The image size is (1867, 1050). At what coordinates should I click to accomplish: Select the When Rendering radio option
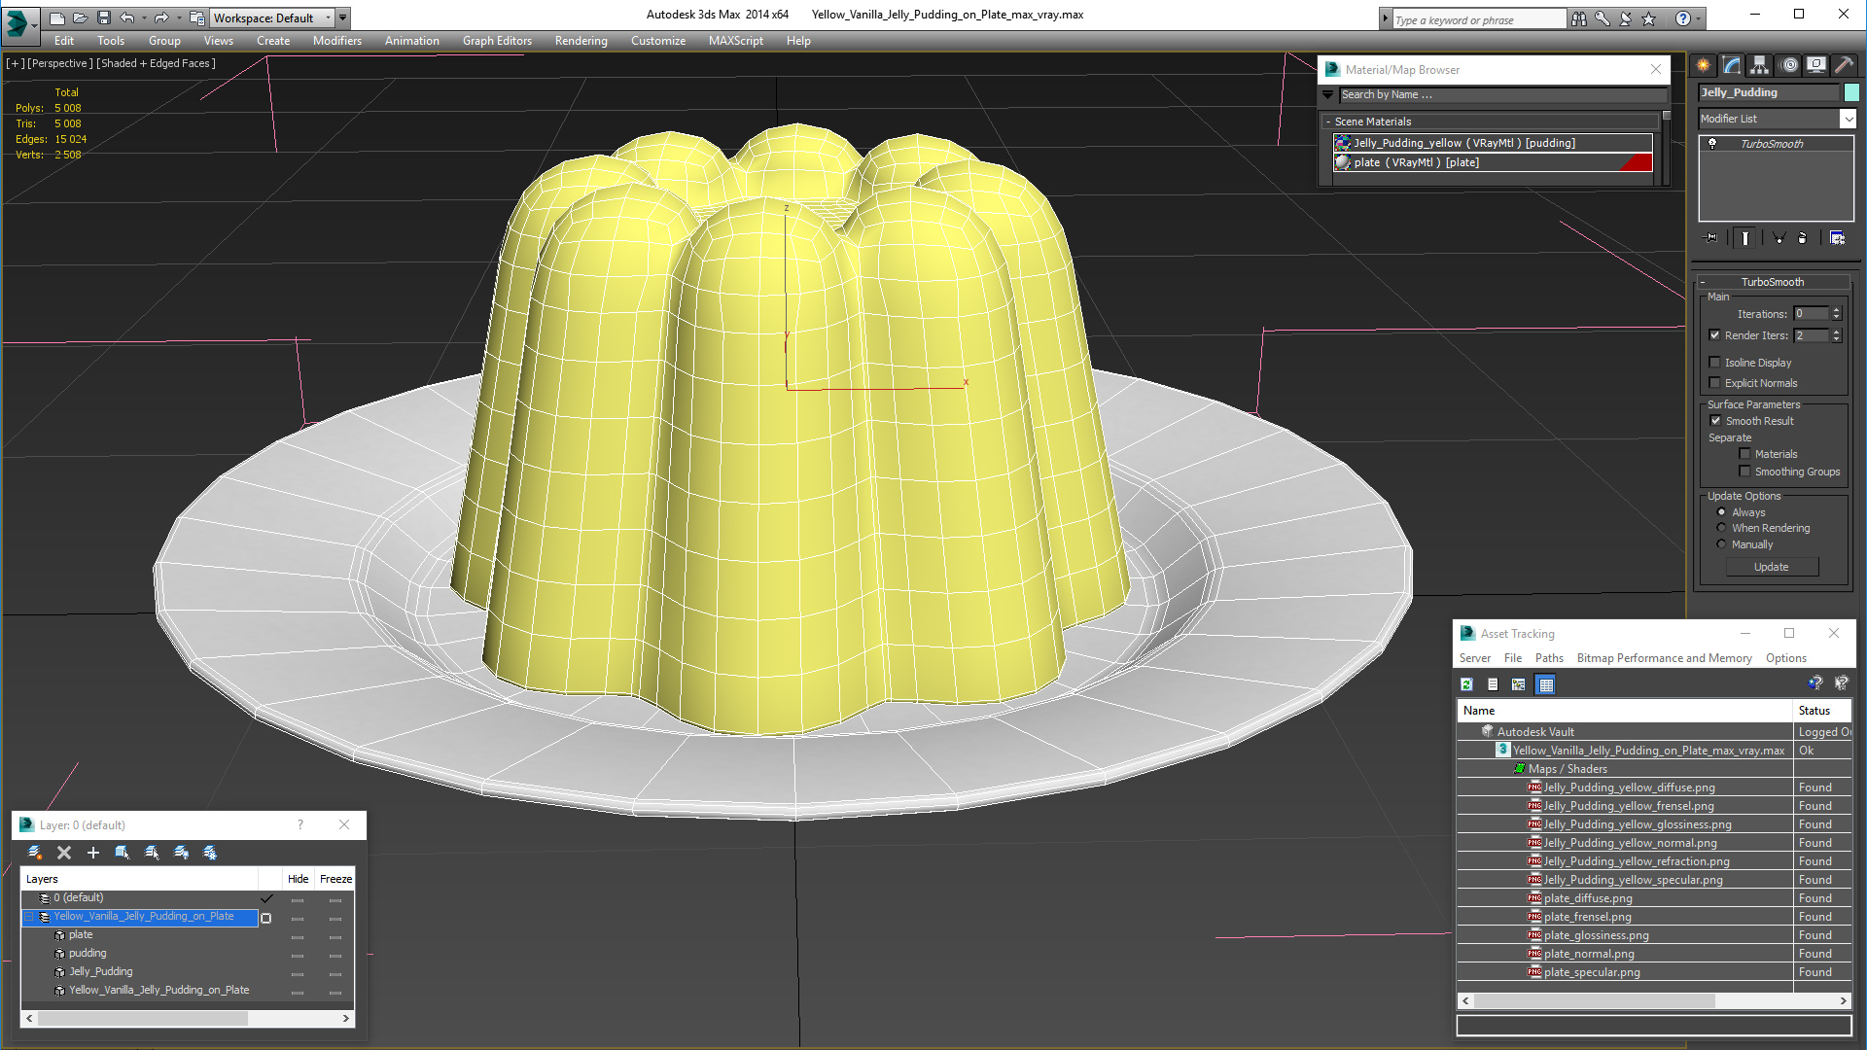pos(1721,528)
